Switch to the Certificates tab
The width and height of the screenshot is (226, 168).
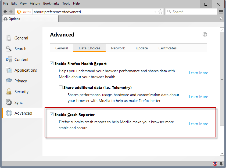tap(167, 48)
